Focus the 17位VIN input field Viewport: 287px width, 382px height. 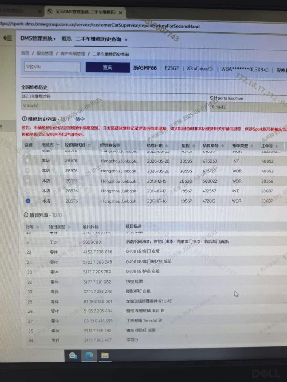pyautogui.click(x=52, y=67)
